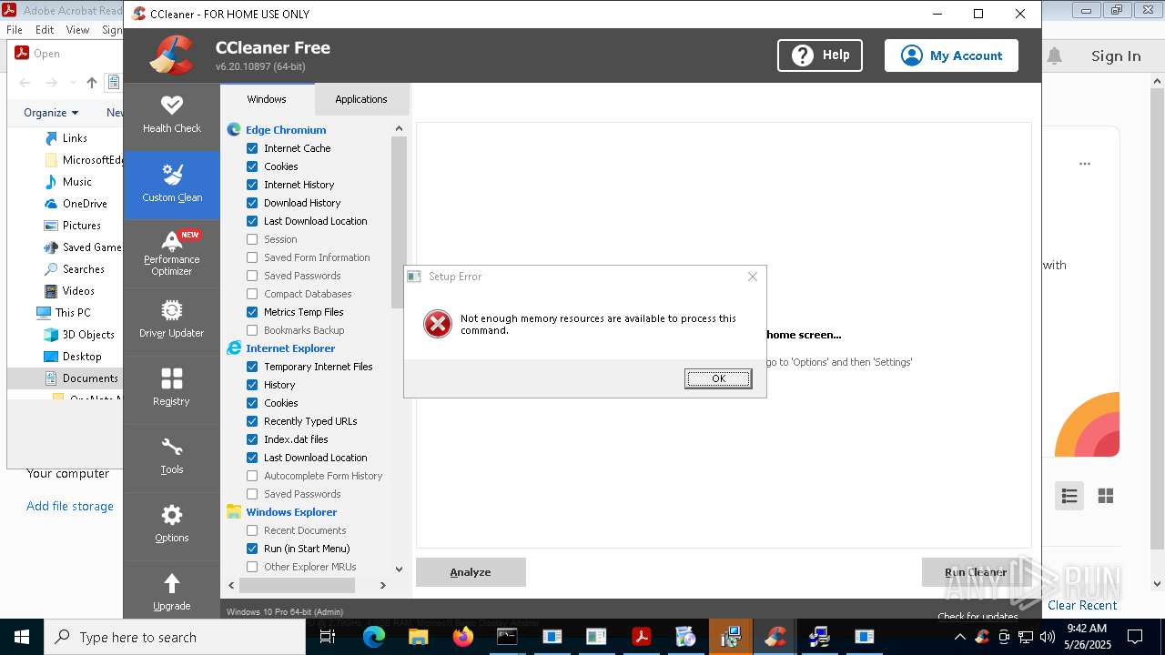Viewport: 1165px width, 655px height.
Task: Open the View menu in Acrobat
Action: [x=77, y=30]
